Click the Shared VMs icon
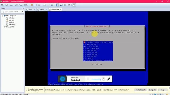 click(x=5, y=27)
